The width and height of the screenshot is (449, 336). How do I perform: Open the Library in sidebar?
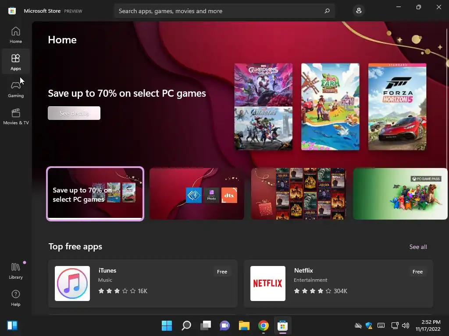pyautogui.click(x=16, y=271)
